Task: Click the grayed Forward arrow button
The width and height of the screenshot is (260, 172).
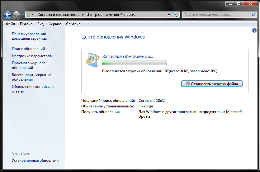Action: click(x=16, y=15)
